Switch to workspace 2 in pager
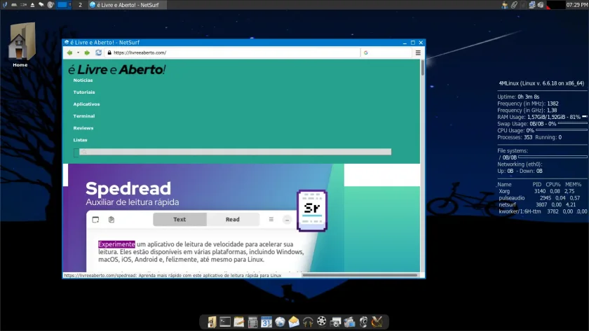589x331 pixels. [80, 5]
